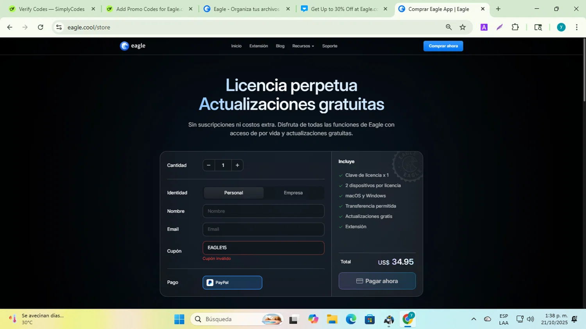Click the media search toolbar icon

coord(538,27)
